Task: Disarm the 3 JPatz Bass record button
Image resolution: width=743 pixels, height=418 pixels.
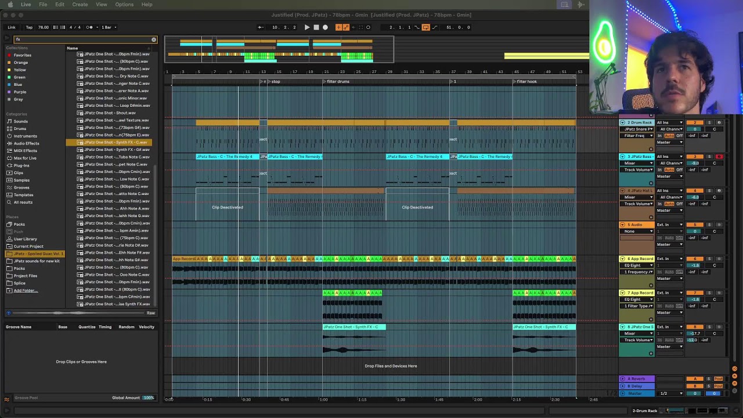Action: (x=719, y=157)
